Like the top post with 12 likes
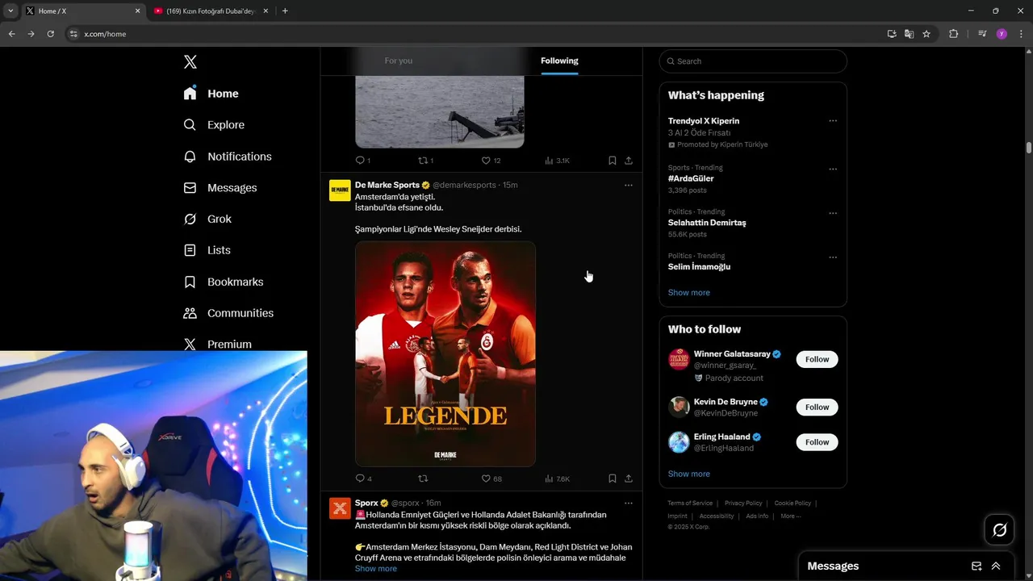 point(491,161)
